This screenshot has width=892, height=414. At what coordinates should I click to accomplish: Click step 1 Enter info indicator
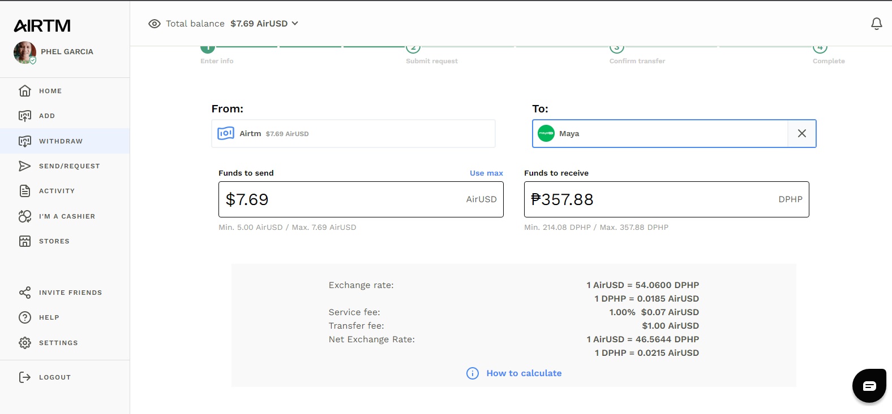click(x=208, y=49)
